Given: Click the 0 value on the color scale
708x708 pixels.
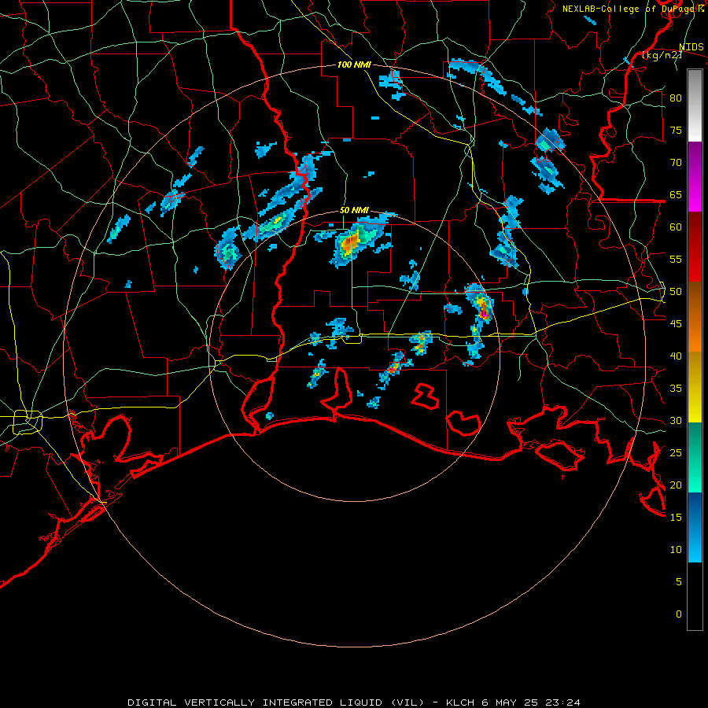Looking at the screenshot, I should [x=679, y=614].
